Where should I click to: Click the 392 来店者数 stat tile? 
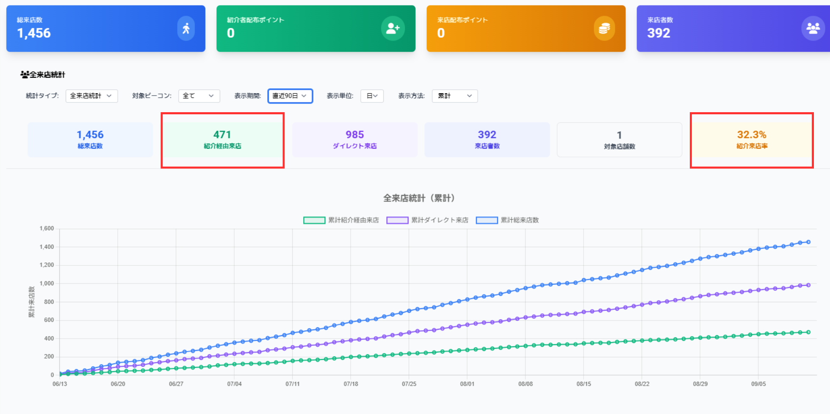point(487,140)
